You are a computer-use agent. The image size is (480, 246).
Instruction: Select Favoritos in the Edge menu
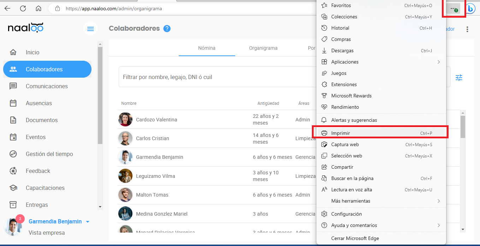point(381,5)
